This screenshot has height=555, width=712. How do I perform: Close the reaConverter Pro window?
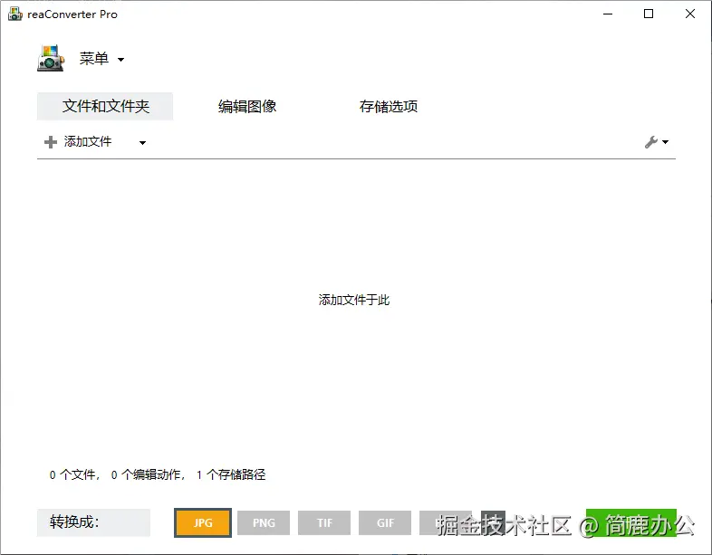pyautogui.click(x=690, y=14)
